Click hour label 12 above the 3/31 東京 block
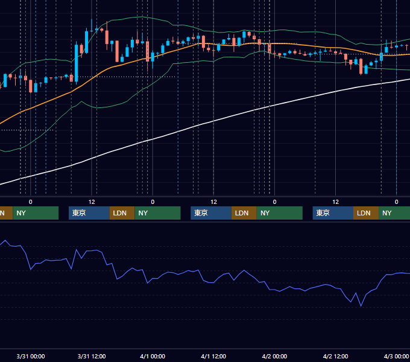 pos(92,202)
